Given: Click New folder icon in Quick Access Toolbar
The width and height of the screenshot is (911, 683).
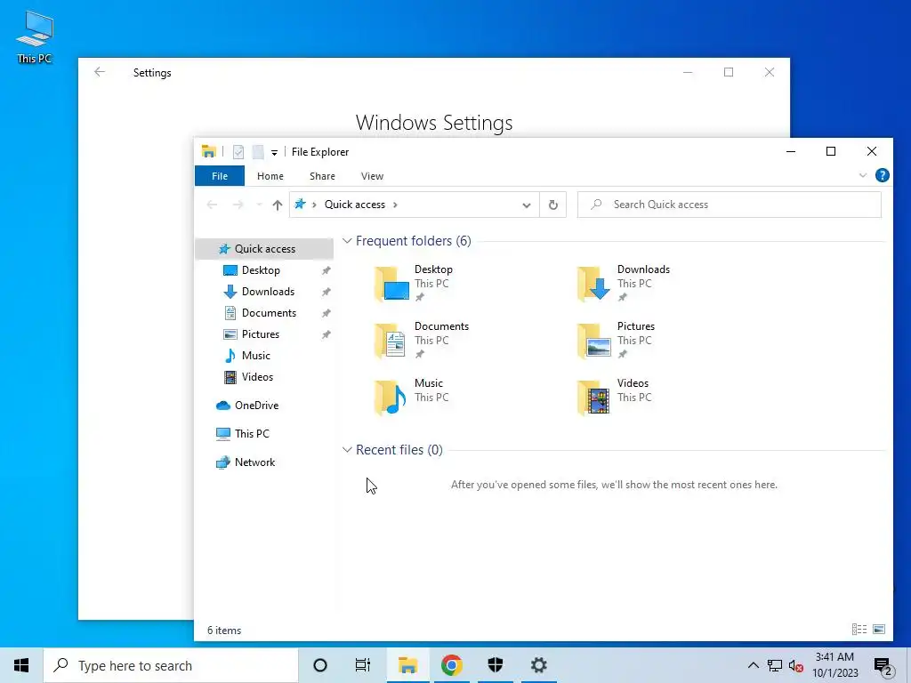Looking at the screenshot, I should pyautogui.click(x=258, y=152).
